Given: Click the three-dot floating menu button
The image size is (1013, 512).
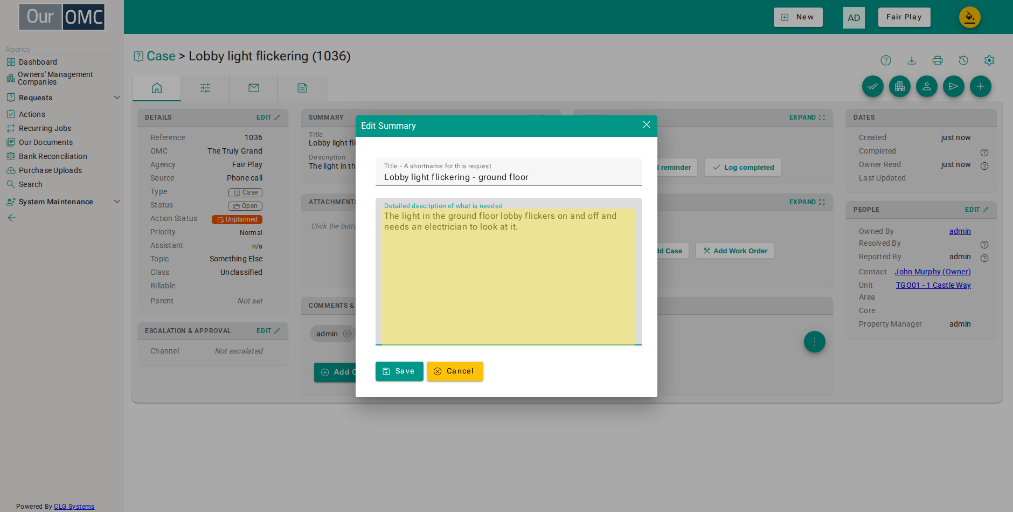Looking at the screenshot, I should (x=815, y=342).
